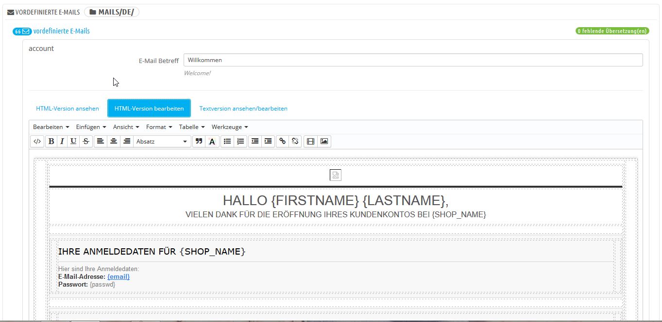
Task: Open the Tabelle menu
Action: 192,127
